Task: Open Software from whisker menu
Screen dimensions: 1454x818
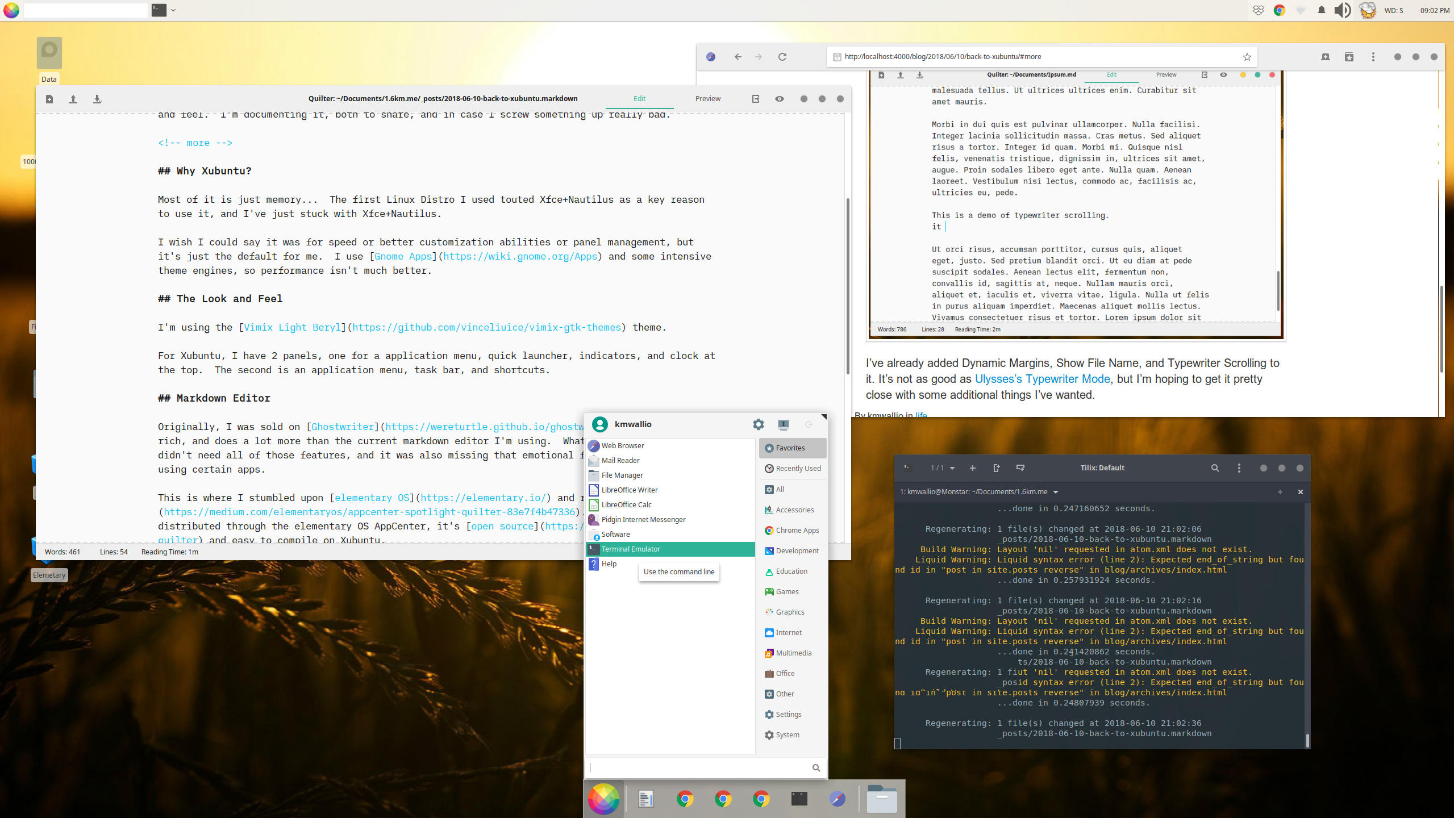Action: 670,535
